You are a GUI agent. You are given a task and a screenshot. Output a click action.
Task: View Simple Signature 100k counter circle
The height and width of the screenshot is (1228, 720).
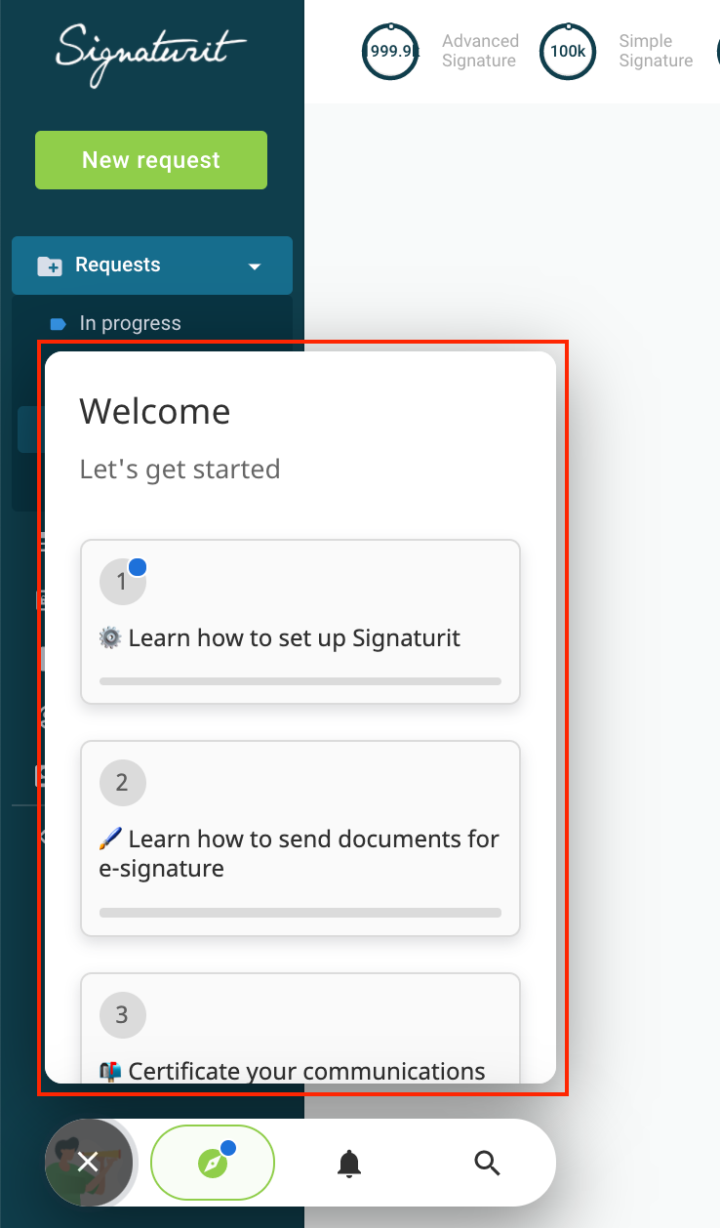coord(568,52)
